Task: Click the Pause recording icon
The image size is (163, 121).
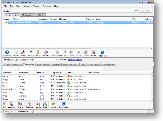Action: [86, 53]
